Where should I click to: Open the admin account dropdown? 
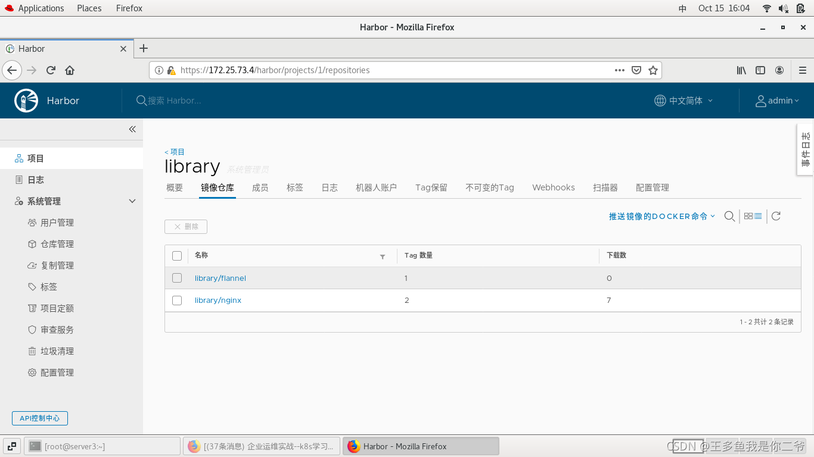[x=784, y=101]
